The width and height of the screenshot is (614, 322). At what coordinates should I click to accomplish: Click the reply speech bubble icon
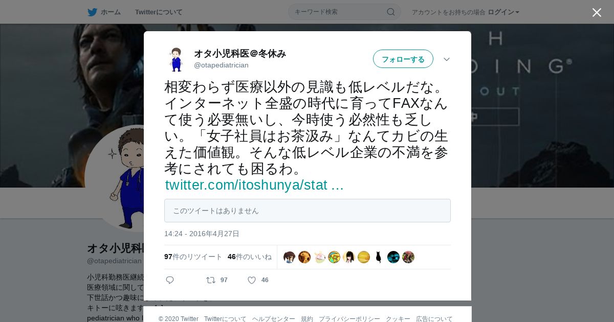[x=170, y=280]
